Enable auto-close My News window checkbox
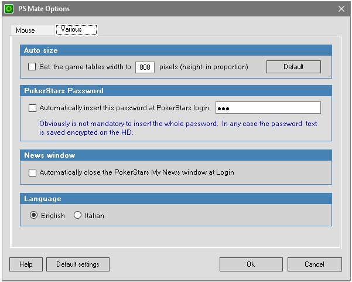352x282 pixels. [32, 172]
